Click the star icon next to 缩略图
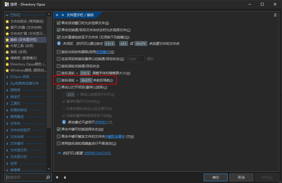The image size is (282, 183). click(7, 58)
